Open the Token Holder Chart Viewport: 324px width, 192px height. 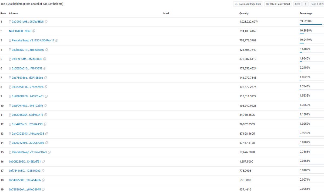tap(278, 4)
